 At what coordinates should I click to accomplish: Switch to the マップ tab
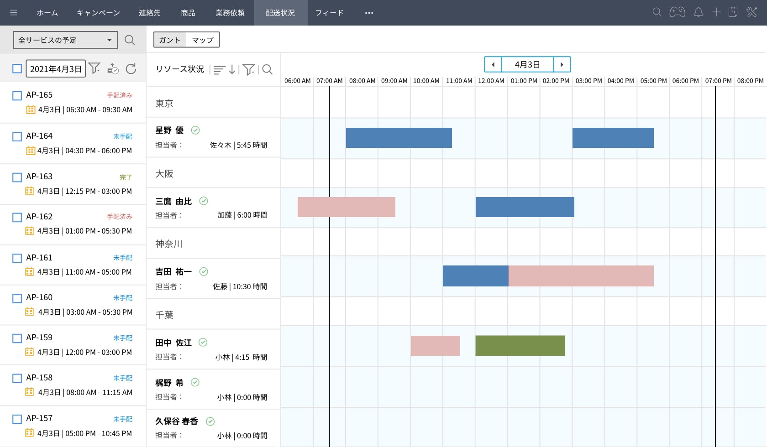click(203, 40)
